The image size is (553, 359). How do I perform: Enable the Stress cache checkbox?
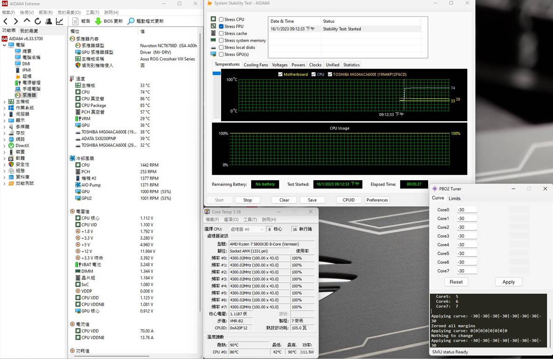pyautogui.click(x=221, y=34)
